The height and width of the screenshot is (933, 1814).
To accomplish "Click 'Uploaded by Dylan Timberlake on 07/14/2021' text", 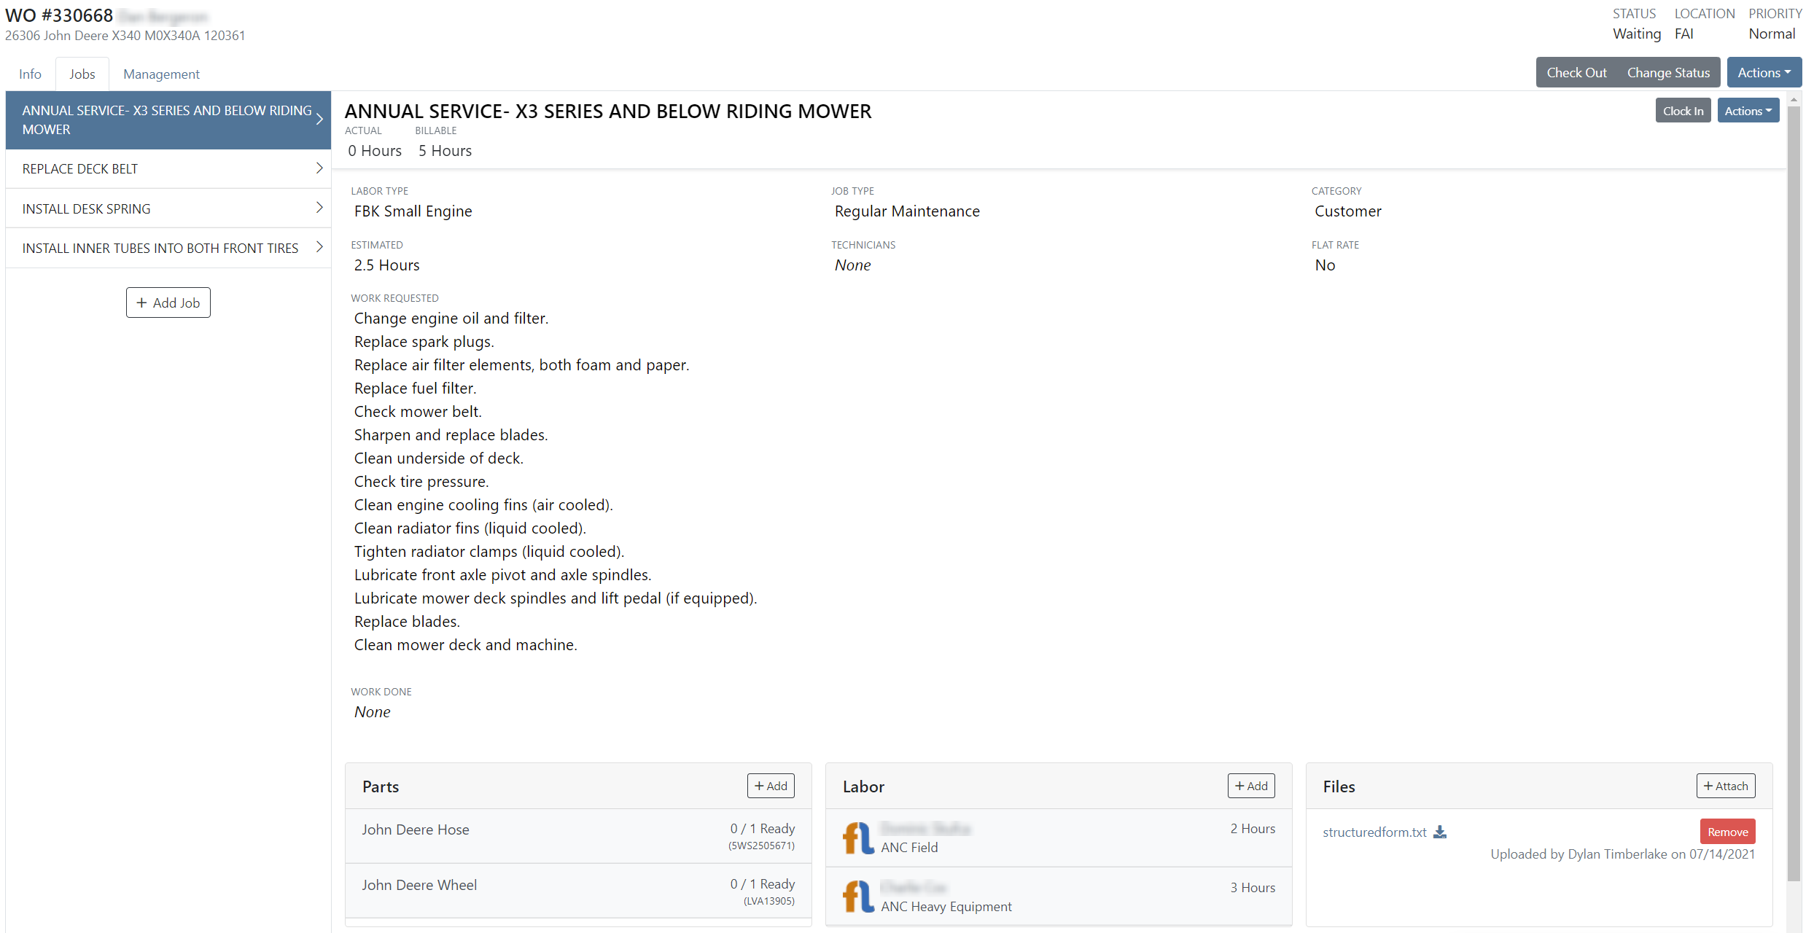I will pyautogui.click(x=1622, y=854).
